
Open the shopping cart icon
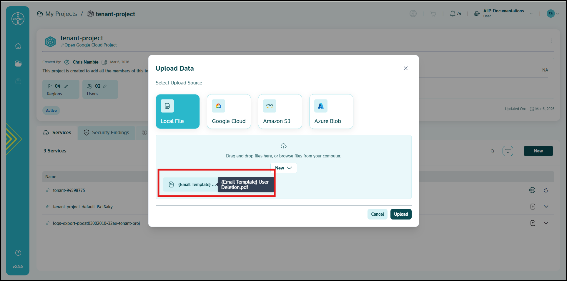pyautogui.click(x=433, y=14)
